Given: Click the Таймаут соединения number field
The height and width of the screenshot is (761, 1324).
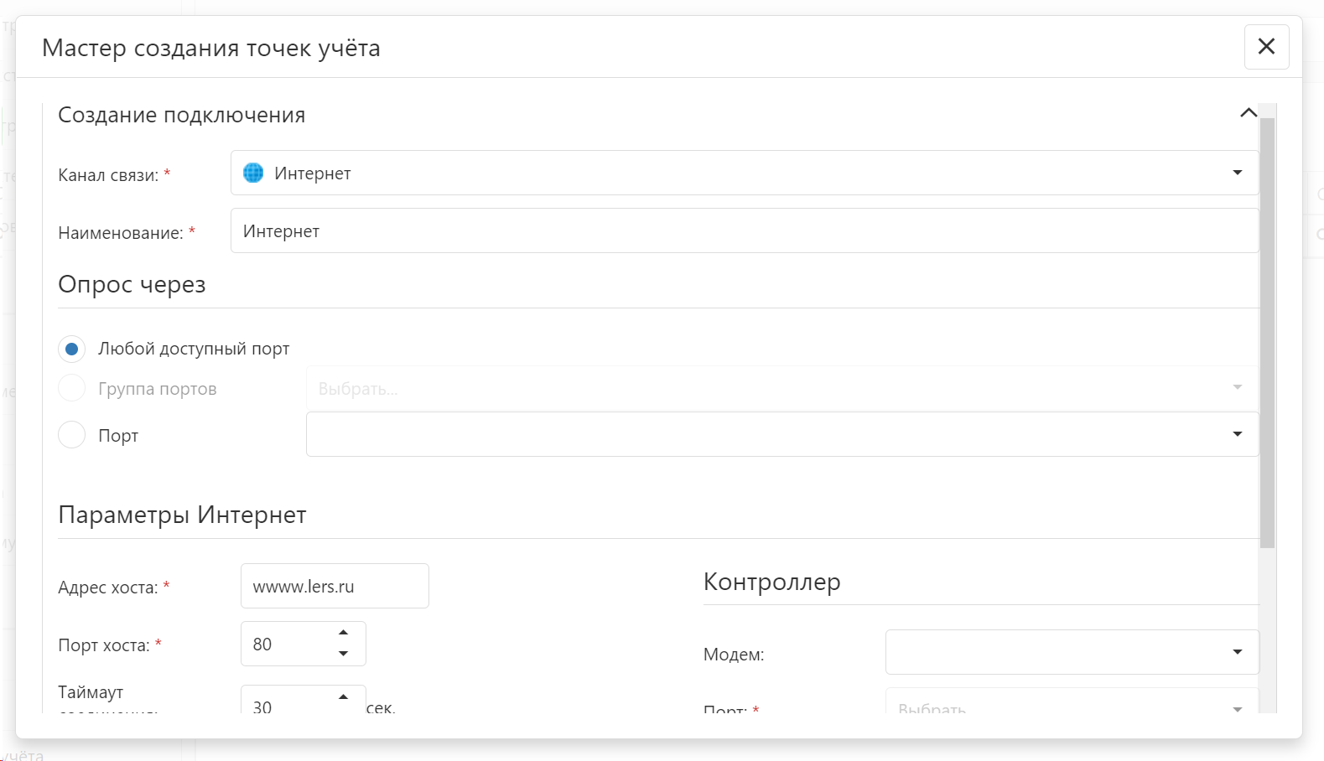Looking at the screenshot, I should 286,706.
